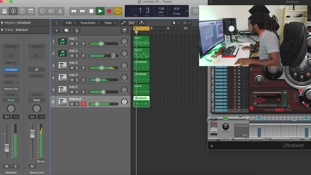Expand the Track: #default disclosure triangle
311x175 pixels.
coord(2,30)
